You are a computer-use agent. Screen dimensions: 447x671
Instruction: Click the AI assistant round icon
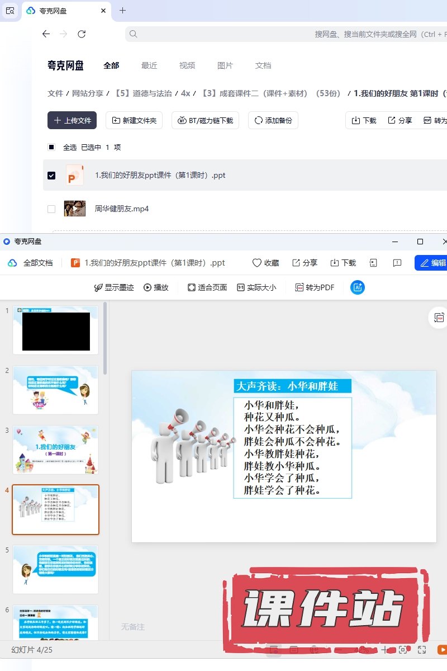(x=357, y=287)
